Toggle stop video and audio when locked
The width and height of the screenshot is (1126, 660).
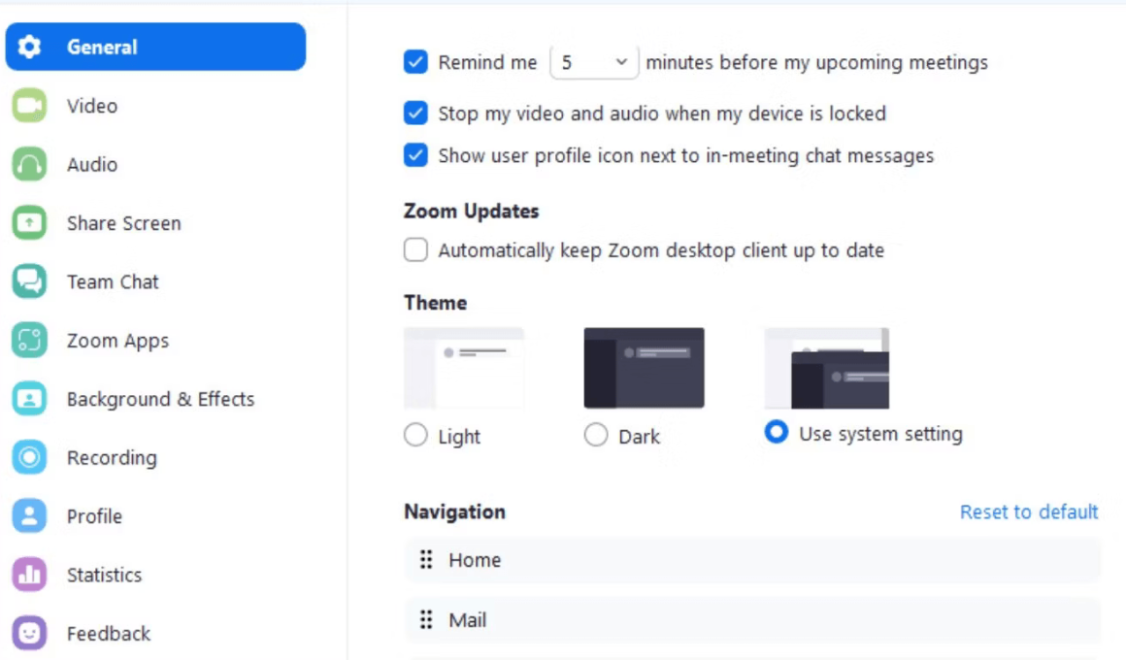(x=415, y=113)
